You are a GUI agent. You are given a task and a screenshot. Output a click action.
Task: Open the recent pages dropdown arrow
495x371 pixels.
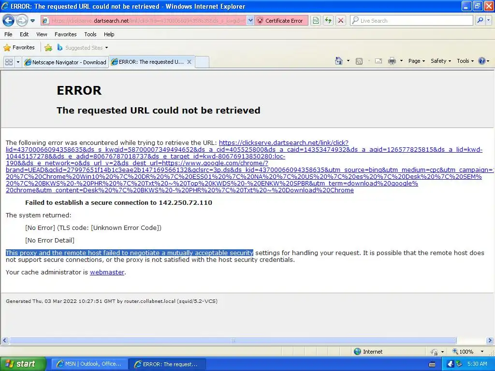tap(32, 21)
